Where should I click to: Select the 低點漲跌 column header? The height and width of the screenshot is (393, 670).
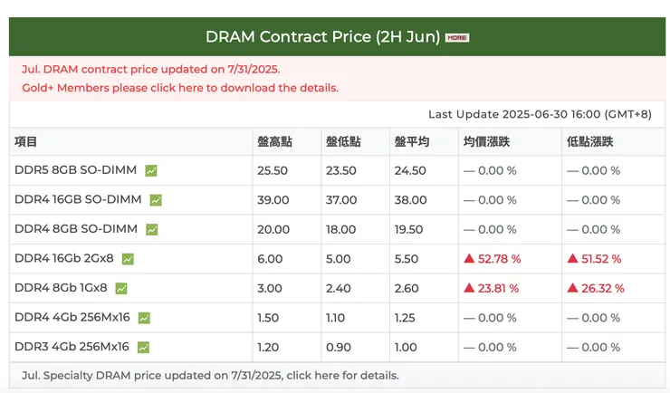point(590,141)
